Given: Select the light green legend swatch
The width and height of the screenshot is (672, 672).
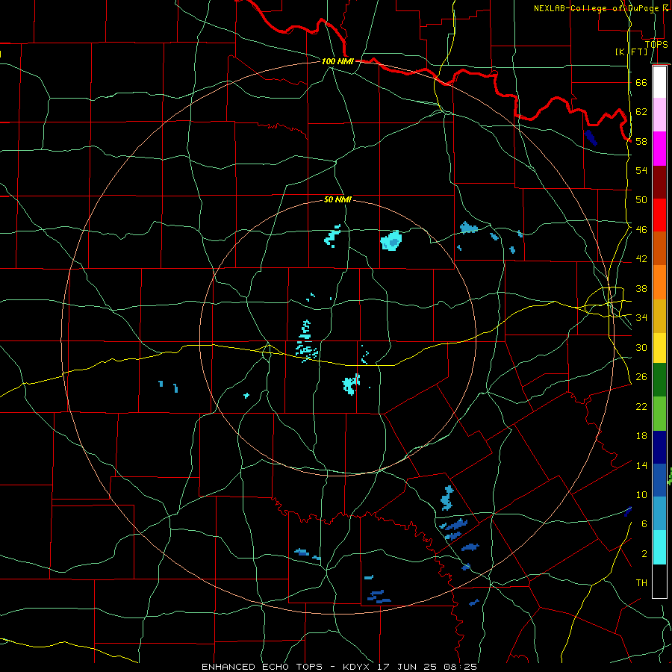Looking at the screenshot, I should tap(659, 414).
